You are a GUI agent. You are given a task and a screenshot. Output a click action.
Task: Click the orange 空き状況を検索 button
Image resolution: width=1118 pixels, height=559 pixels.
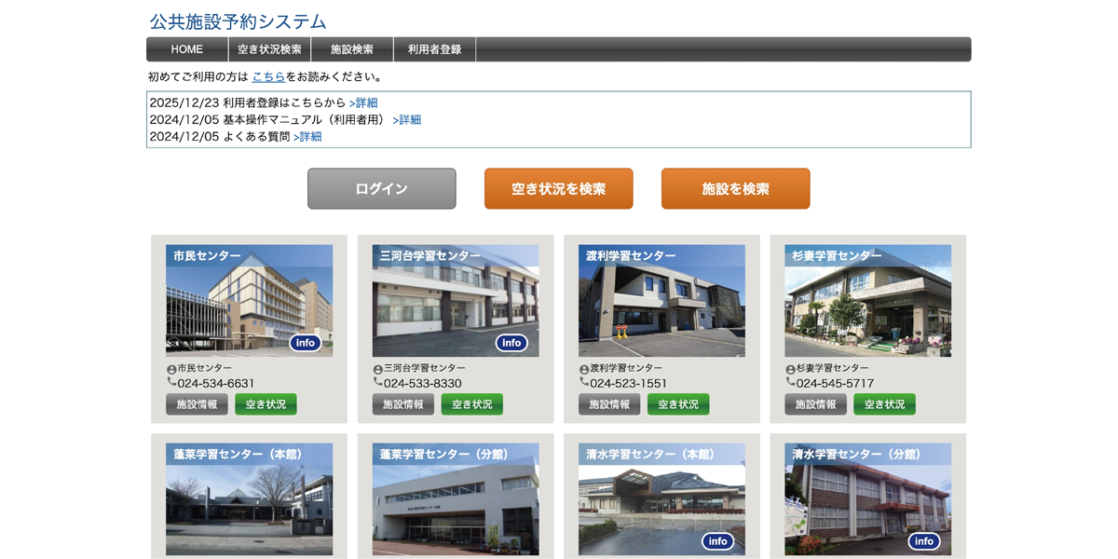(559, 188)
